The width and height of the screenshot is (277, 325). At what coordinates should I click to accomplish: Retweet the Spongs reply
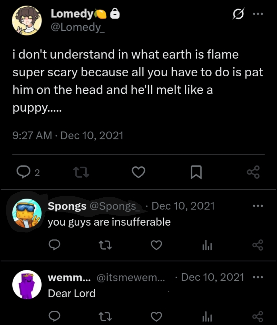click(x=105, y=245)
